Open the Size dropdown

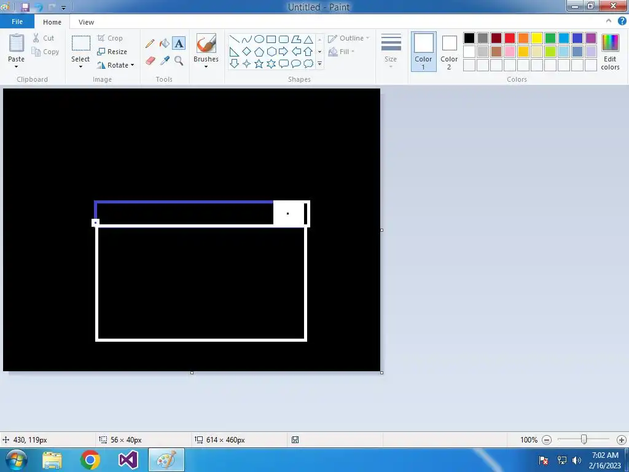[391, 52]
